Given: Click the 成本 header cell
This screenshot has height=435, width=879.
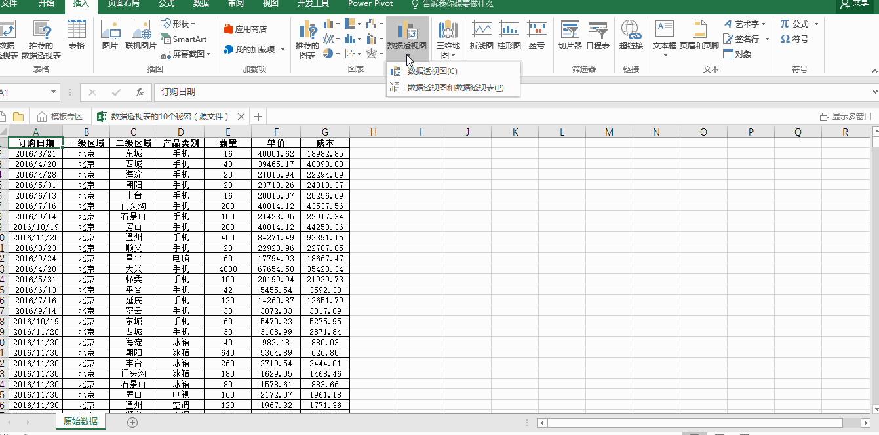Looking at the screenshot, I should click(325, 143).
